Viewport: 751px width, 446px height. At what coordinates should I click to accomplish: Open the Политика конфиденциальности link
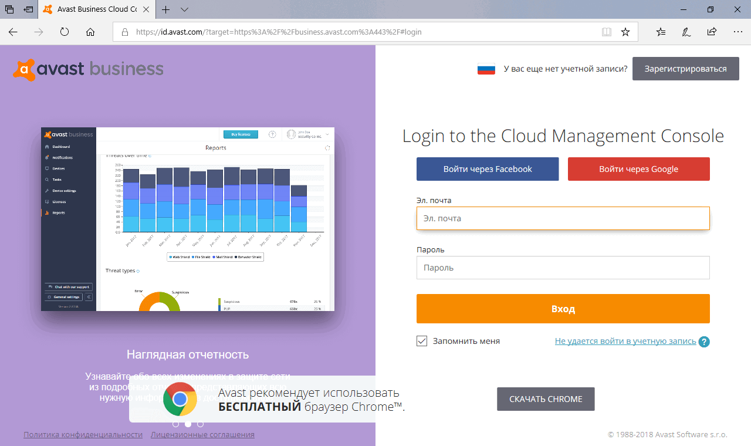pyautogui.click(x=83, y=435)
